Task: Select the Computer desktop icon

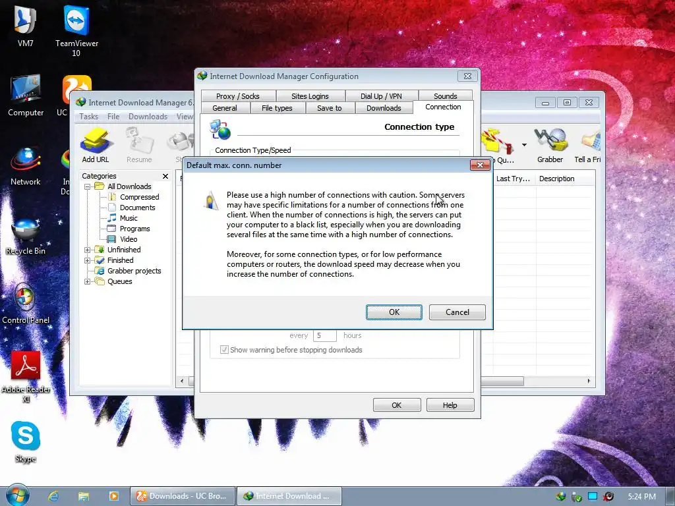Action: coord(26,95)
